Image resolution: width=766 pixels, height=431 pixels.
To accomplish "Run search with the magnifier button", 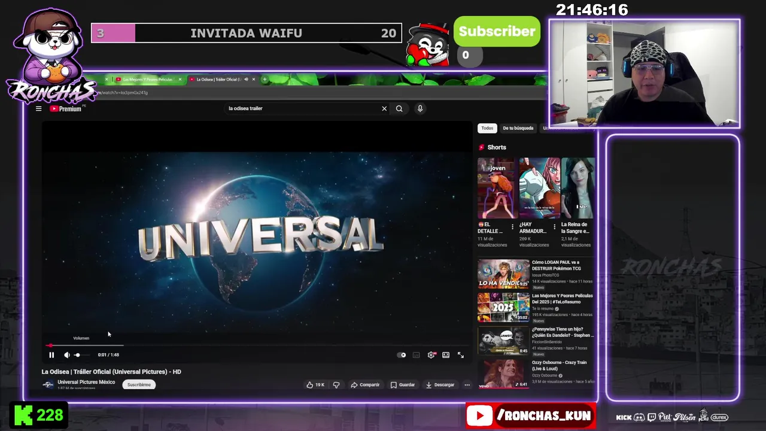I will [x=399, y=108].
